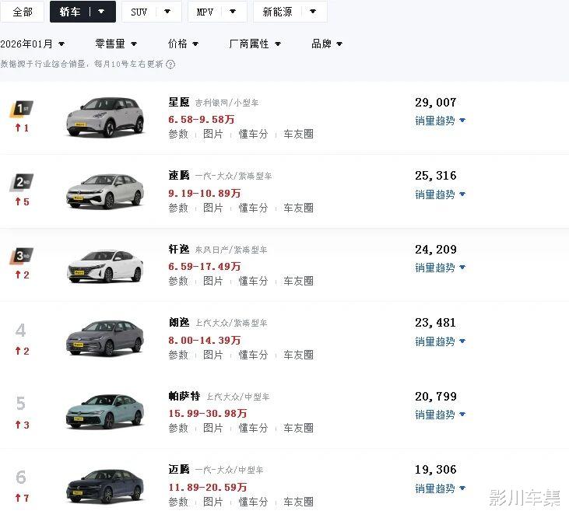Screen dimensions: 569x518
Task: Expand the 厂商属性 dropdown
Action: pyautogui.click(x=255, y=44)
